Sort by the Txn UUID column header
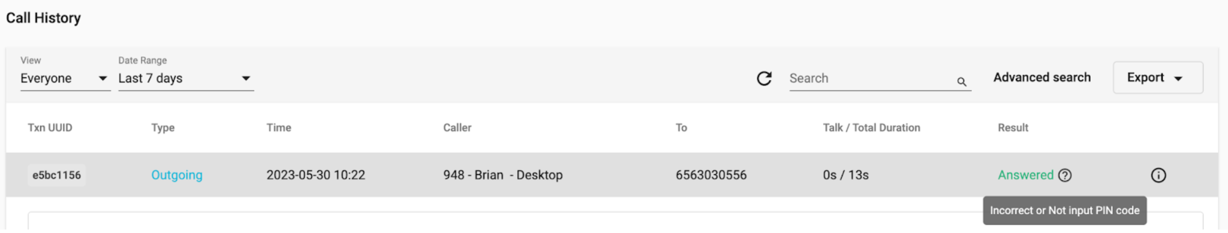Viewport: 1228px width, 233px height. pyautogui.click(x=50, y=128)
